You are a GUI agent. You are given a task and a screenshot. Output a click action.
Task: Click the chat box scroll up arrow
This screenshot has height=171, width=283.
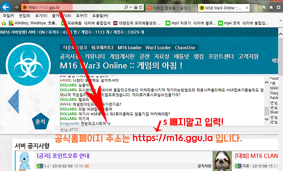click(x=266, y=82)
